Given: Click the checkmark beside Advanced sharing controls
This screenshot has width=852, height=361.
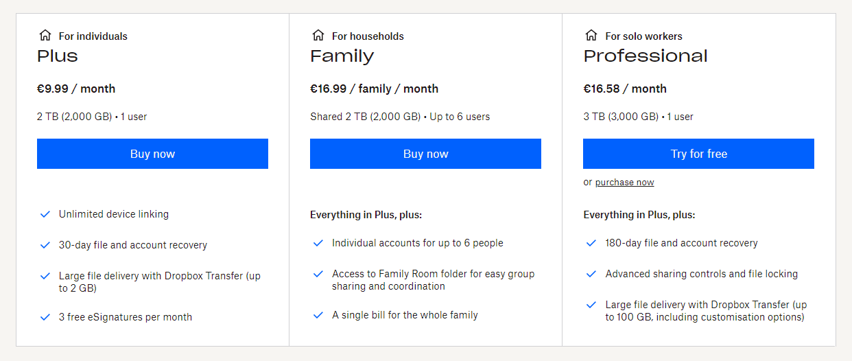Looking at the screenshot, I should (591, 274).
